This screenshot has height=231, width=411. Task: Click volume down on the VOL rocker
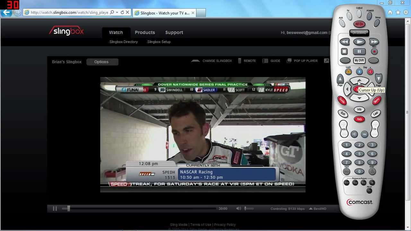(x=343, y=134)
